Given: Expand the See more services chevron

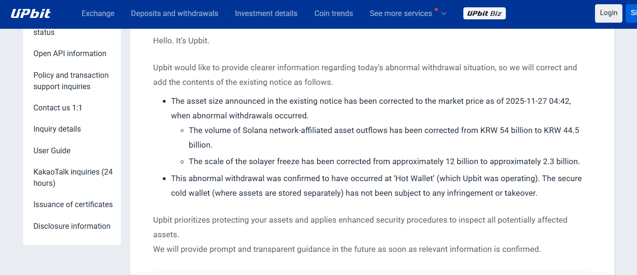Looking at the screenshot, I should click(444, 13).
